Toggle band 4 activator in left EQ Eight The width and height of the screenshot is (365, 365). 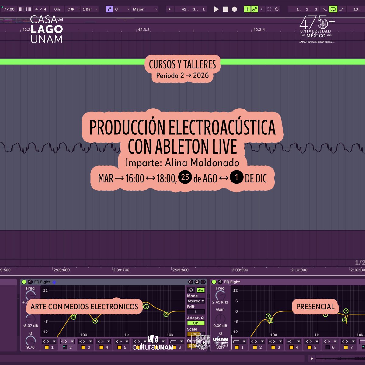click(x=101, y=347)
